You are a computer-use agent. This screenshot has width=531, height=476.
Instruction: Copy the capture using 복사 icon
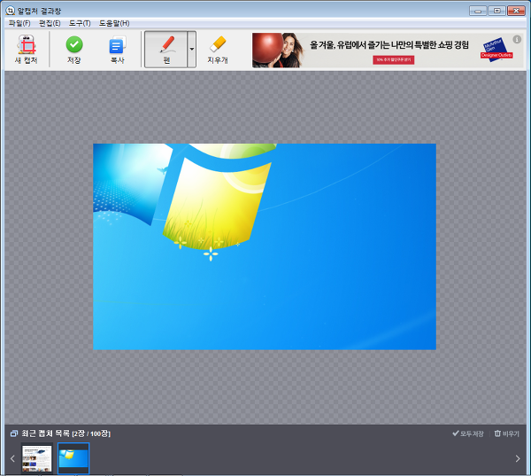pyautogui.click(x=117, y=50)
